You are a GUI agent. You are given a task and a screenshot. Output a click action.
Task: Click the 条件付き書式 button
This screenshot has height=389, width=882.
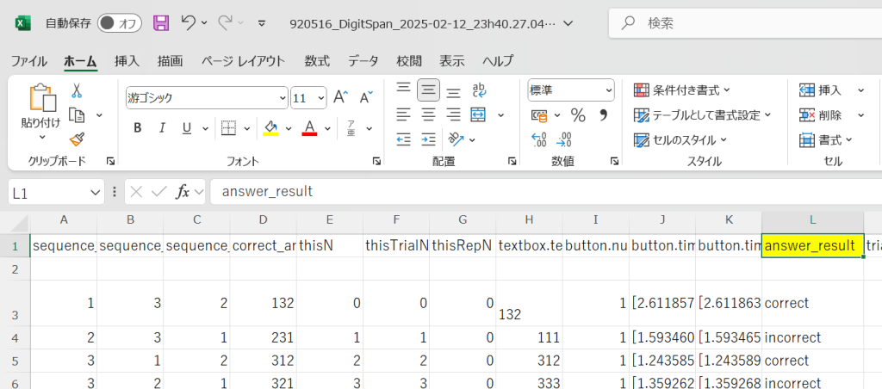pyautogui.click(x=682, y=90)
